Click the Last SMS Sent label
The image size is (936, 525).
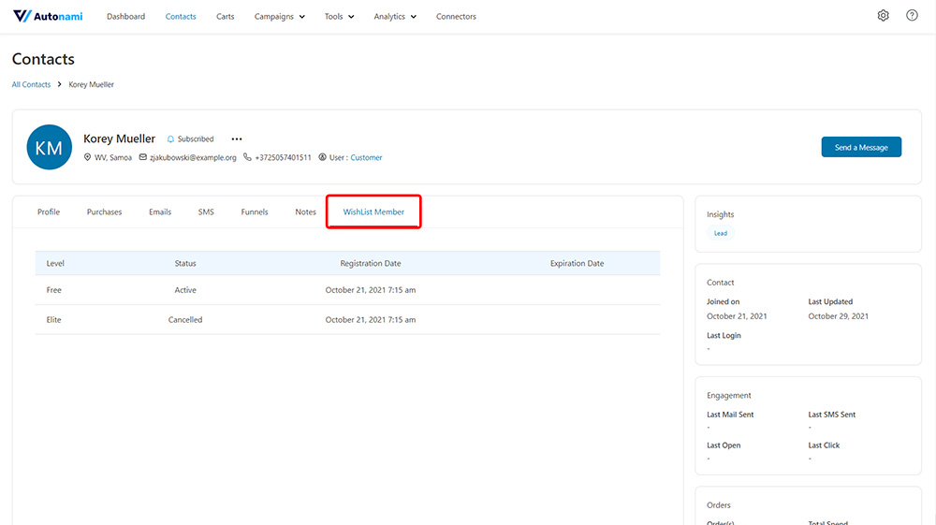831,415
